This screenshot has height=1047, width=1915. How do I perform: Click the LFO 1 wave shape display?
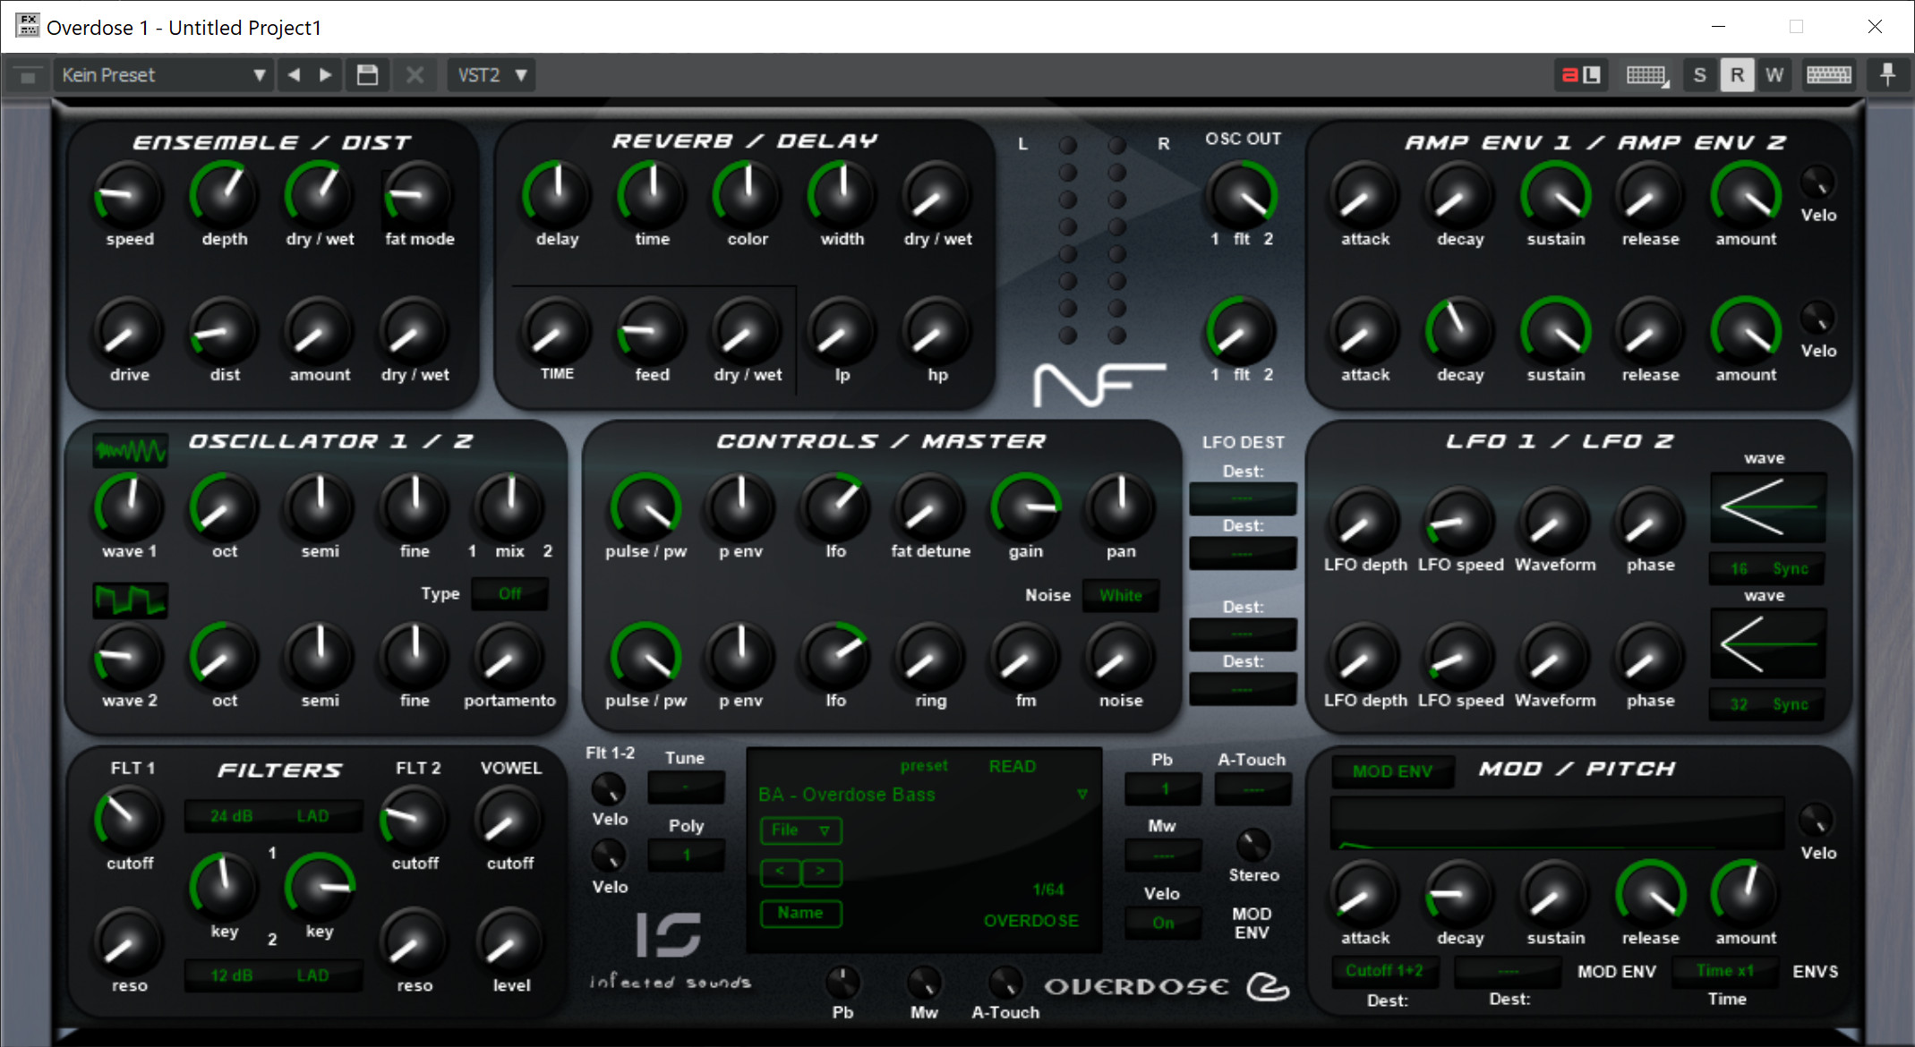[1768, 507]
